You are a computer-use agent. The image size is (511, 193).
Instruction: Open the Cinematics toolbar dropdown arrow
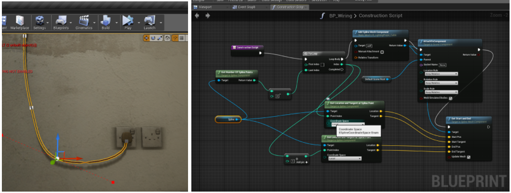point(95,23)
